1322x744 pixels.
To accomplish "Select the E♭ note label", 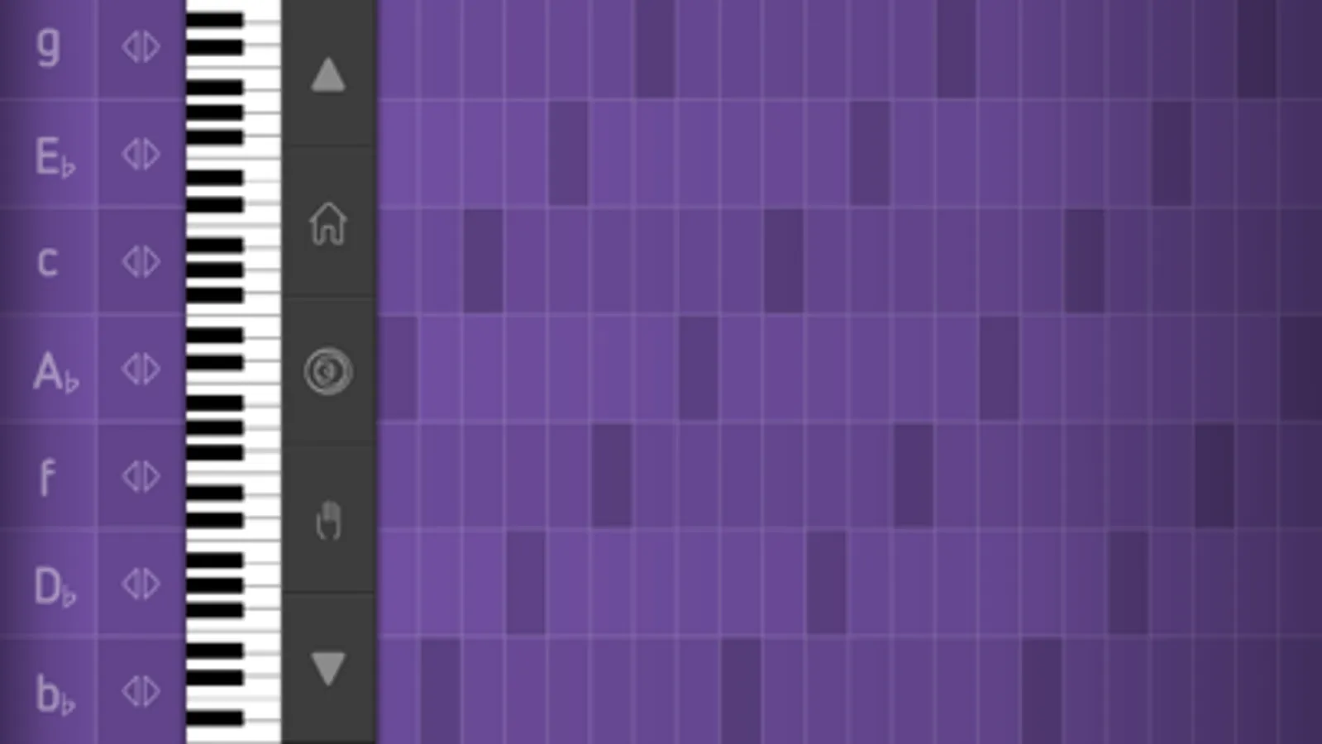I will pos(53,155).
